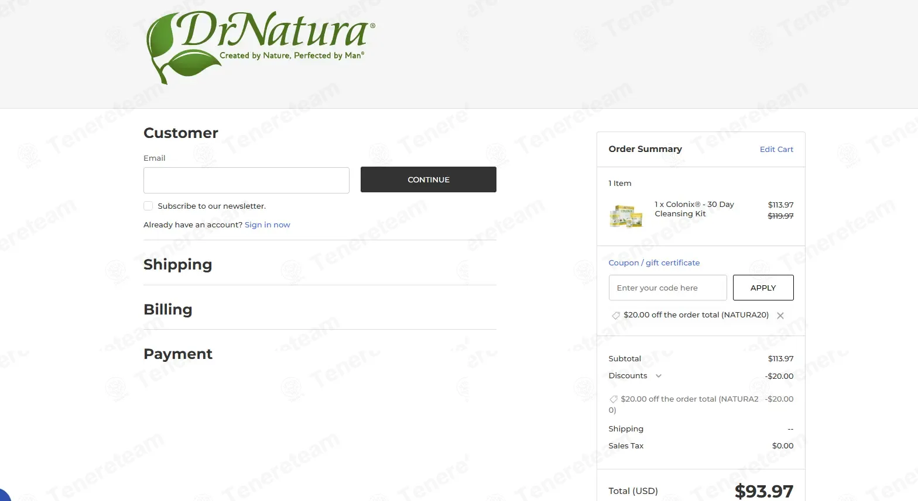
Task: Click the Customer section heading
Action: (181, 133)
